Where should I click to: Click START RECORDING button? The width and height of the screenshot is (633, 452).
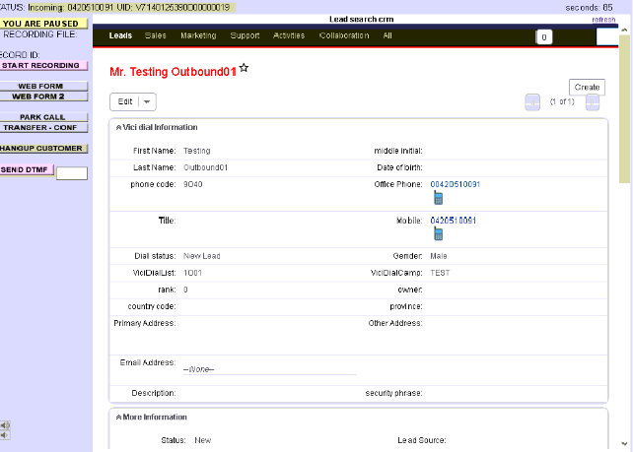tap(43, 65)
